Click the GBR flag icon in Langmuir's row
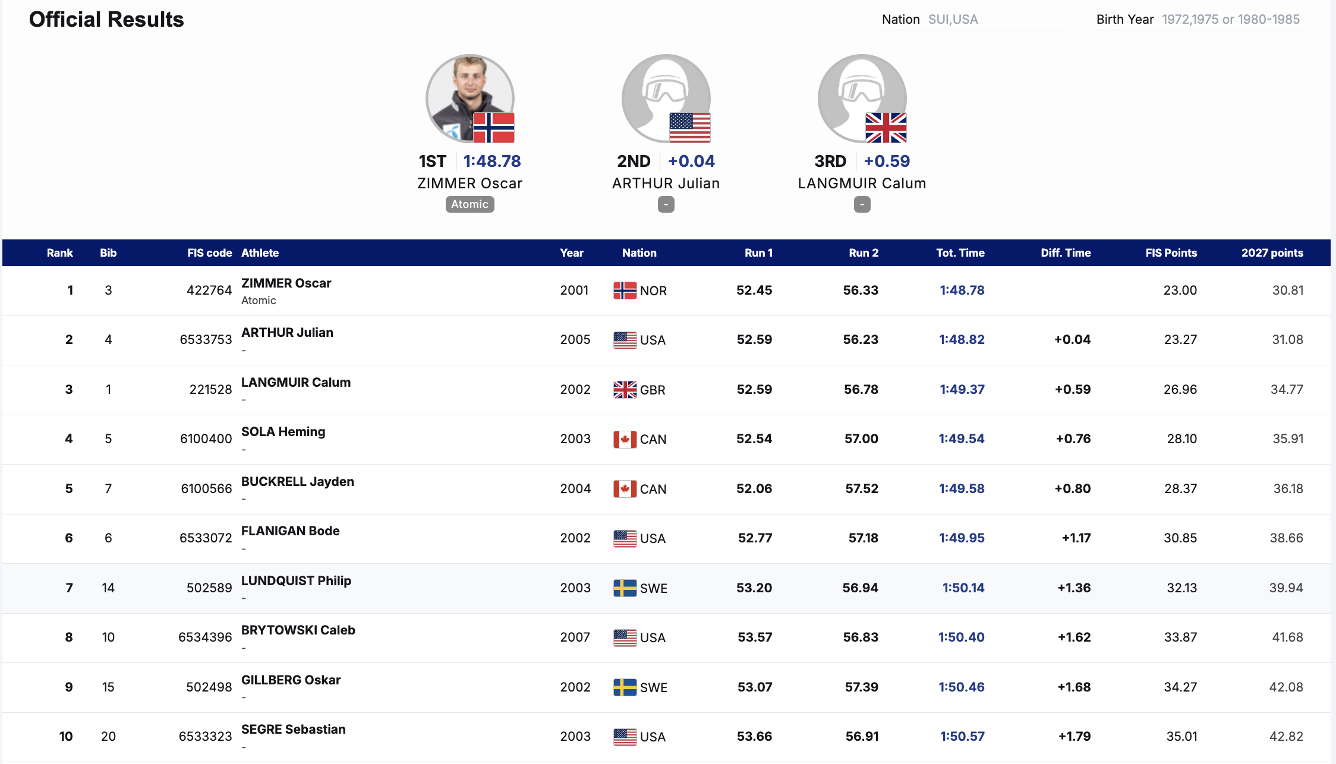1336x764 pixels. (625, 390)
